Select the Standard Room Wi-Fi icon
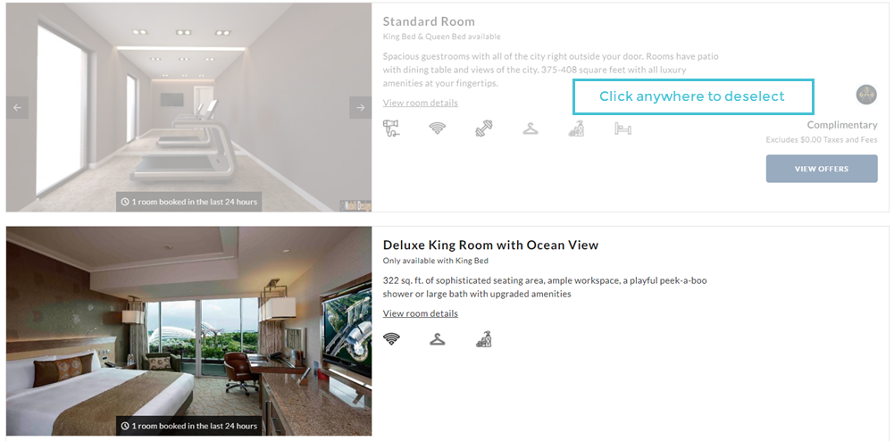The height and width of the screenshot is (441, 894). pyautogui.click(x=438, y=129)
